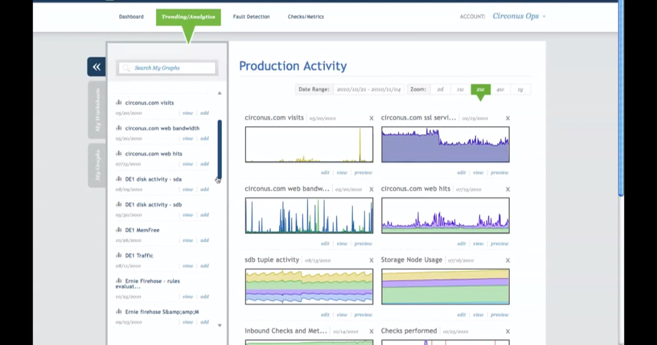Open the circonus.com web bandw... graph thumbnail
This screenshot has height=345, width=657.
309,216
